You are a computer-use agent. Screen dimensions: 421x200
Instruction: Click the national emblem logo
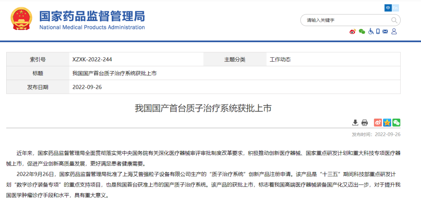coord(21,19)
